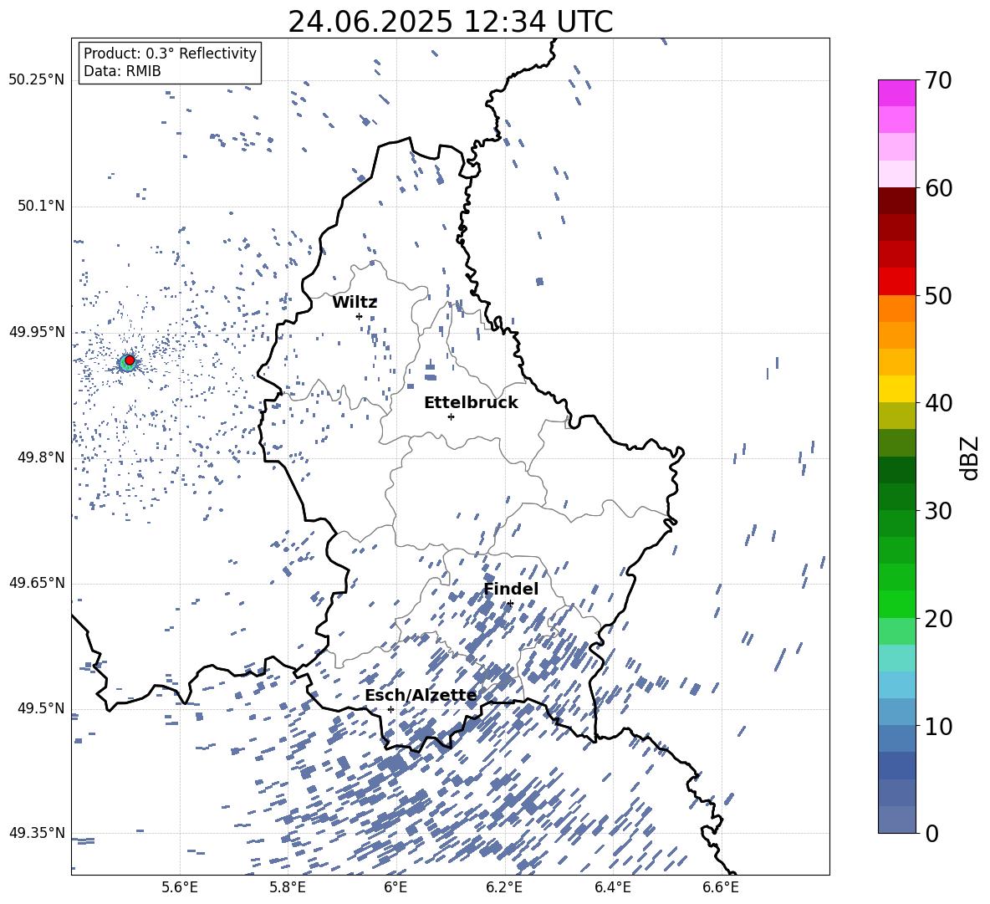Click the light cyan colorbar segment below 20

click(x=896, y=658)
